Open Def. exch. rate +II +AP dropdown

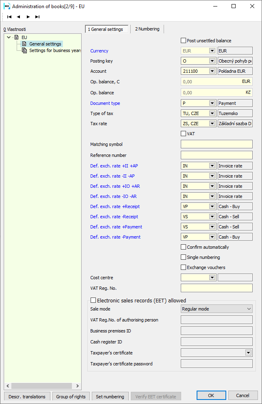(212, 166)
